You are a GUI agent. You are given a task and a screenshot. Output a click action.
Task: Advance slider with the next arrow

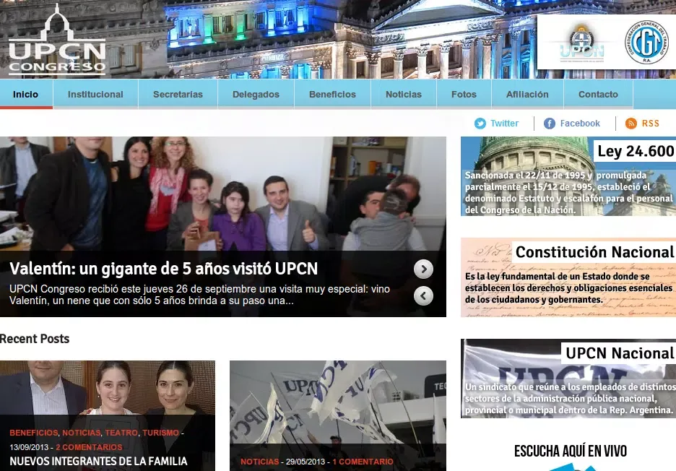(423, 269)
